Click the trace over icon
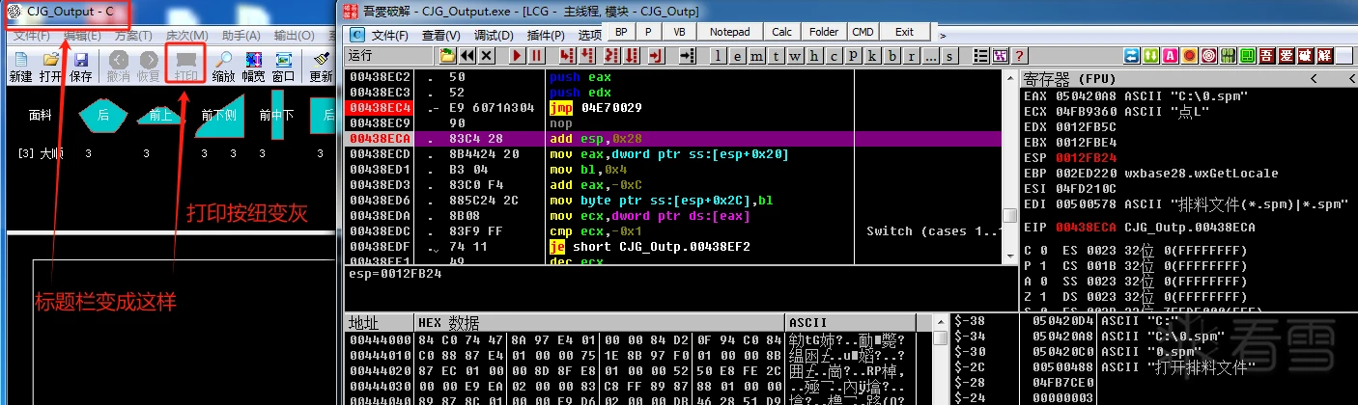 (x=632, y=55)
